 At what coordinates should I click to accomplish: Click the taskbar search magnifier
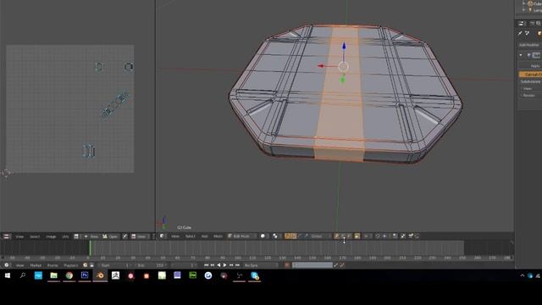click(x=23, y=275)
